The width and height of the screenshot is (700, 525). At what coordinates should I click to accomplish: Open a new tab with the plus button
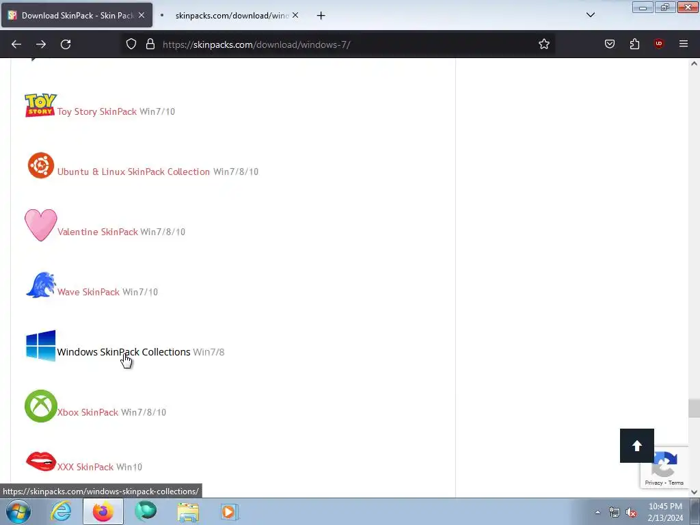tap(321, 16)
